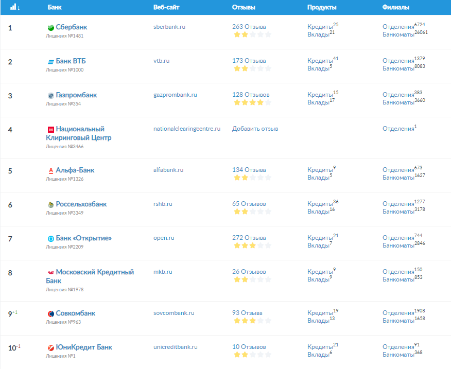Click the Otkritie bank blue circle logo

[x=51, y=238]
